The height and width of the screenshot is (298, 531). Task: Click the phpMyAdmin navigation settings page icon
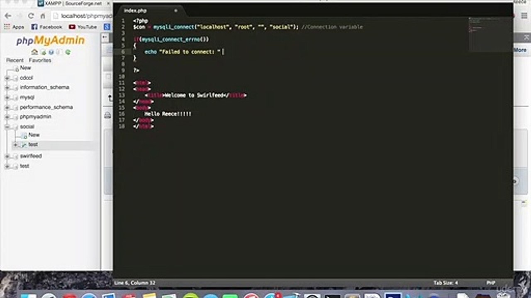point(59,52)
